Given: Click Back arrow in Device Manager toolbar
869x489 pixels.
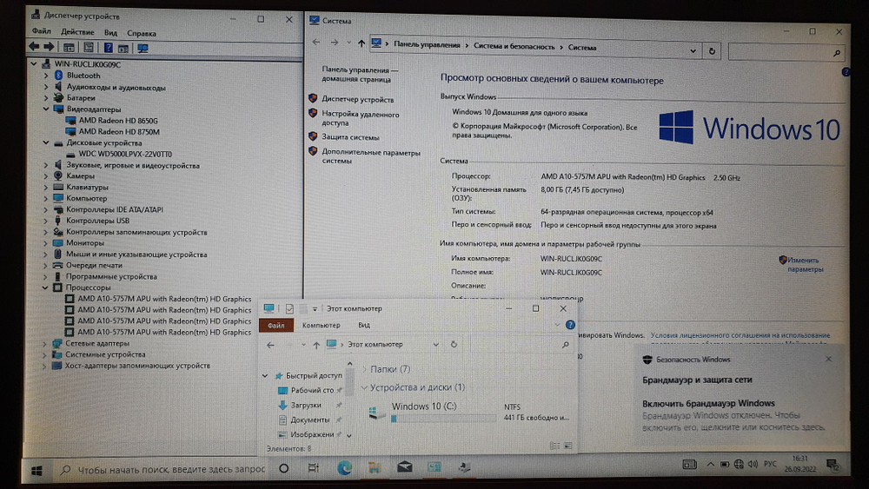Looking at the screenshot, I should pos(34,47).
